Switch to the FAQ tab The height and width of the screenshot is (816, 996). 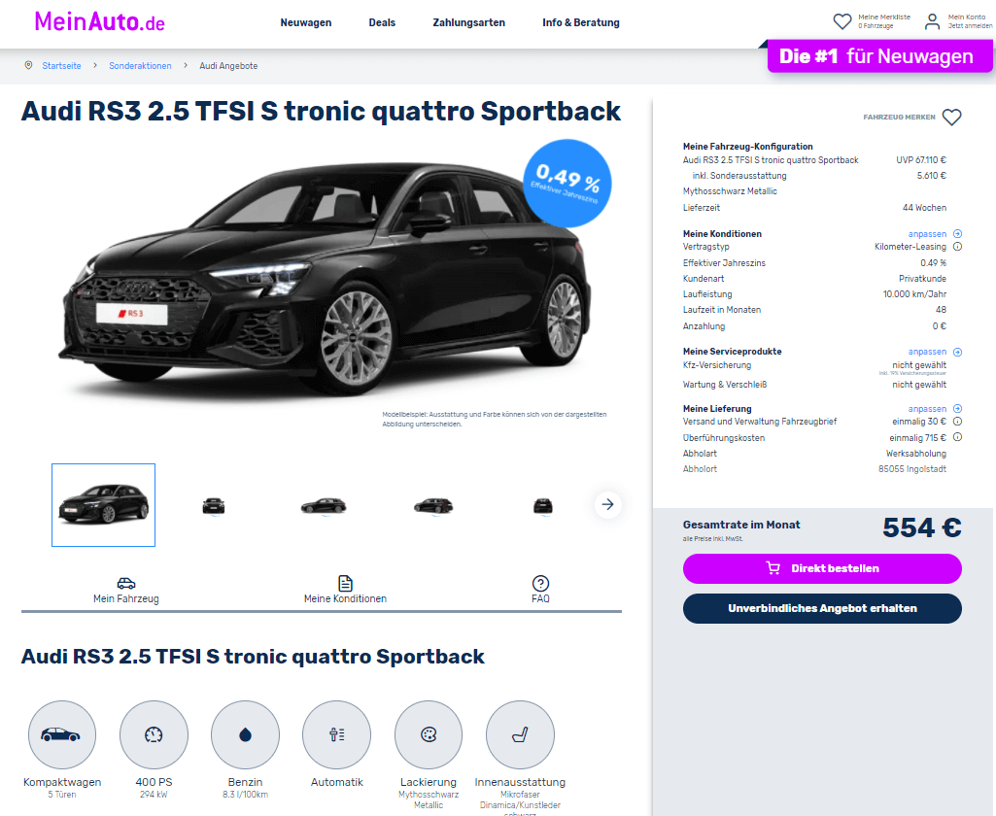click(x=540, y=590)
